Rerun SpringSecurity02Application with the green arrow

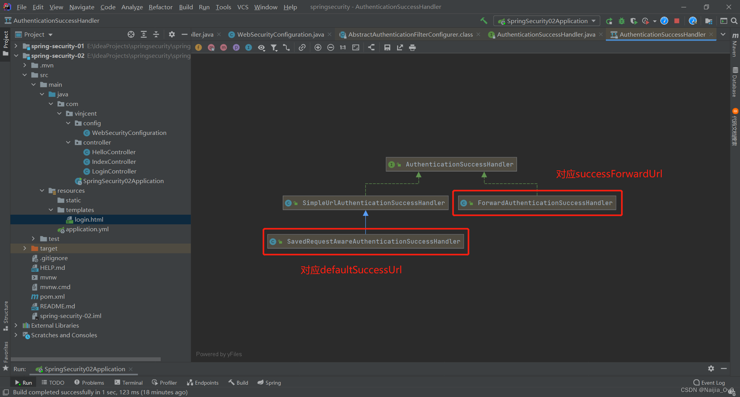tap(609, 21)
